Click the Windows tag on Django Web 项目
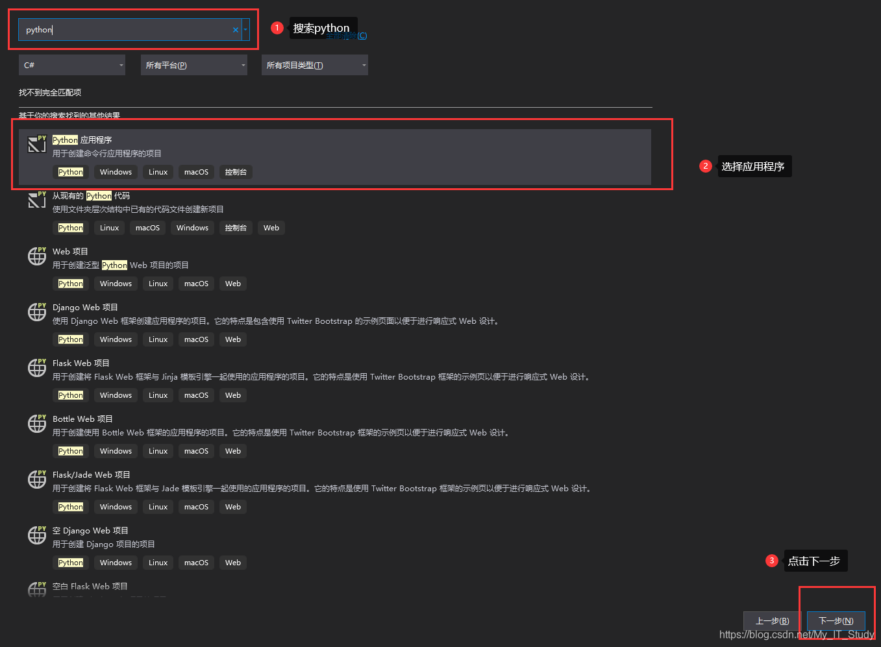The width and height of the screenshot is (881, 647). pyautogui.click(x=116, y=339)
